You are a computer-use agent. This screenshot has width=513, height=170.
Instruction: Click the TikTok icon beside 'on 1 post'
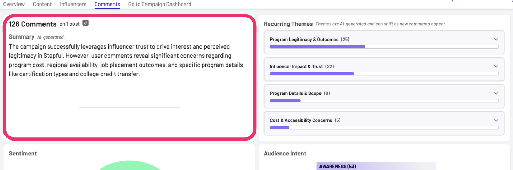(86, 23)
